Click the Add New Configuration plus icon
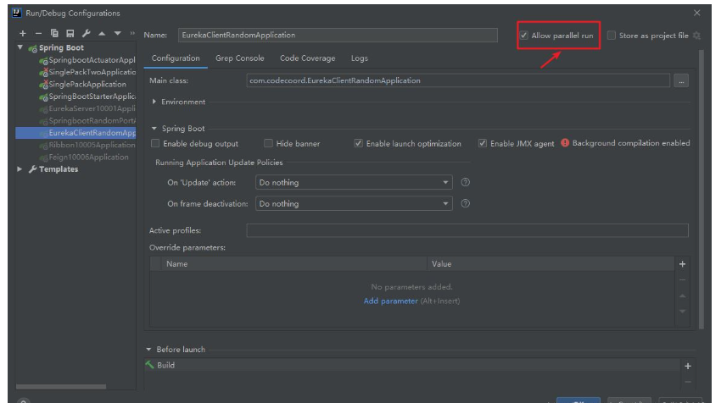The height and width of the screenshot is (403, 721). tap(23, 35)
